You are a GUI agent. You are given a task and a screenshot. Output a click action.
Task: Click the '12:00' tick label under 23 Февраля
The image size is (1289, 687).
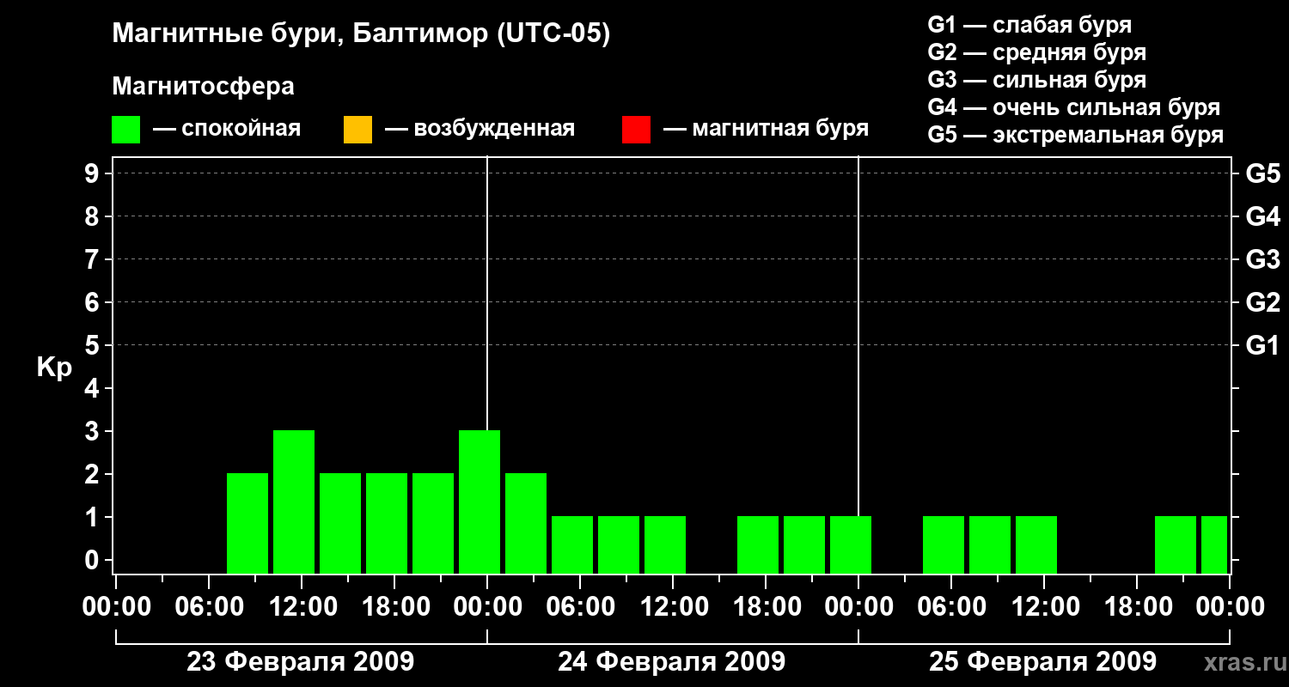coord(302,607)
